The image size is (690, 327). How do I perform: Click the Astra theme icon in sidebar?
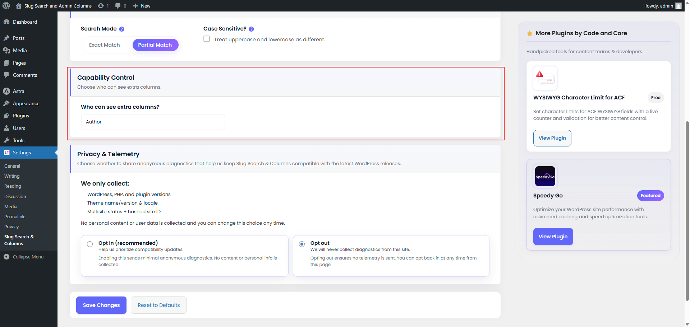pyautogui.click(x=7, y=91)
